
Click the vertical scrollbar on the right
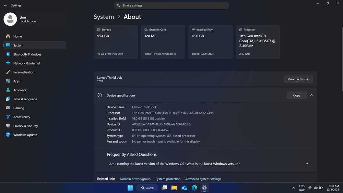[x=342, y=59]
